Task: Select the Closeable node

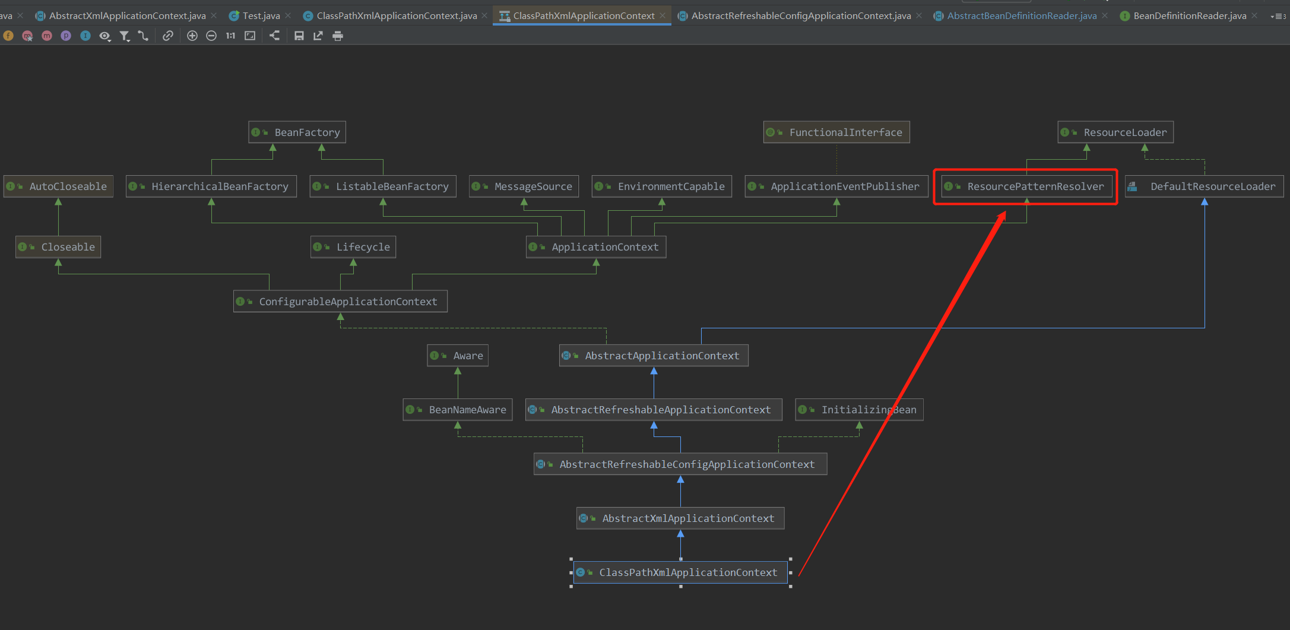Action: pyautogui.click(x=58, y=247)
